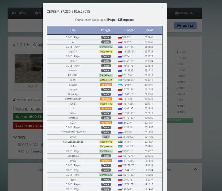Screen dimensions: 222x191
Task: Click the envelope icon beside КОНТАКТЫ
Action: [x=177, y=13]
